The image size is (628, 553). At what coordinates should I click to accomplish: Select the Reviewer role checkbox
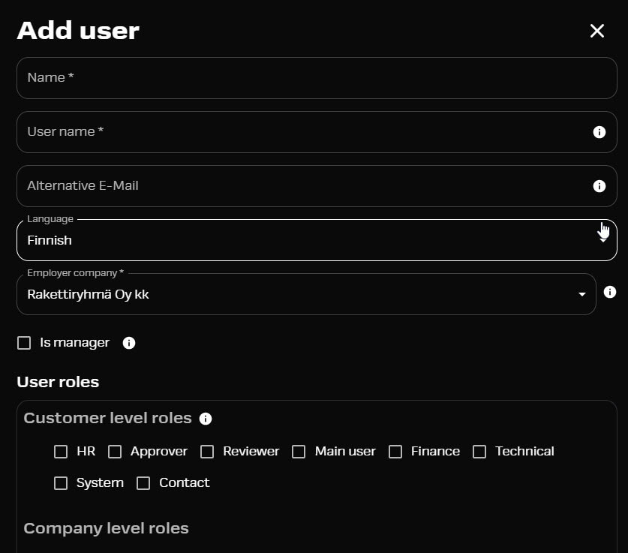coord(207,452)
